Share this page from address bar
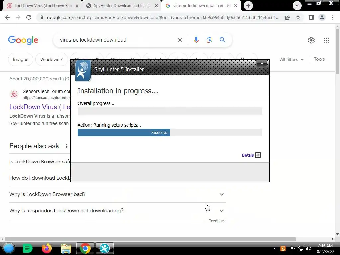The image size is (340, 255). pyautogui.click(x=288, y=17)
